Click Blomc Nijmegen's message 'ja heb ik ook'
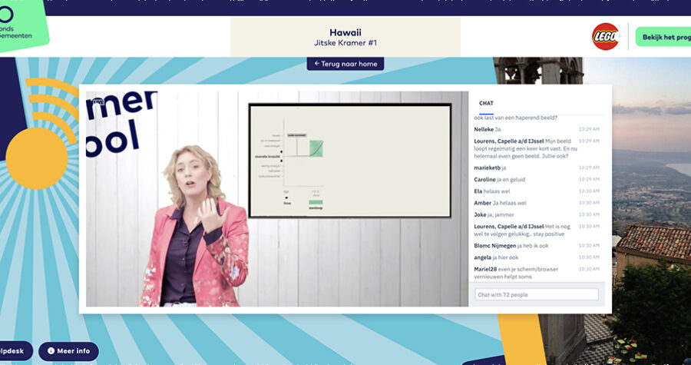This screenshot has width=691, height=365. coord(537,246)
